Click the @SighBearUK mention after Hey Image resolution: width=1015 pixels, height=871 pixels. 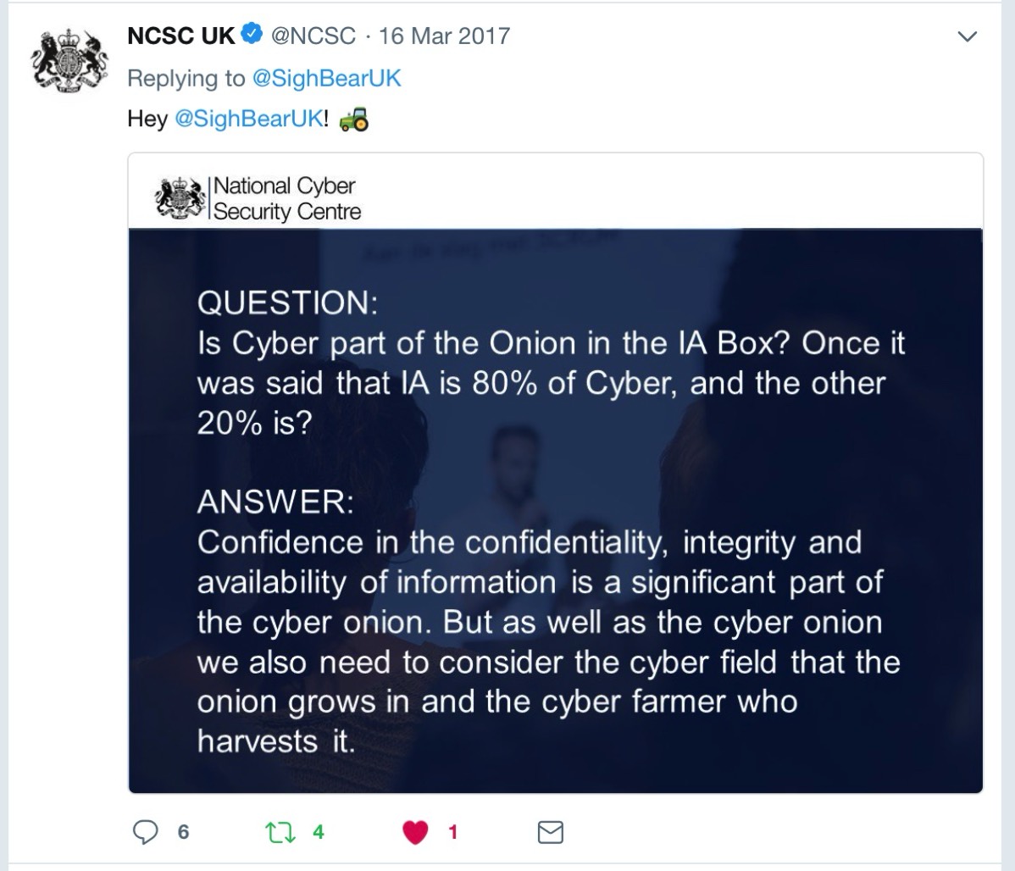(x=248, y=119)
